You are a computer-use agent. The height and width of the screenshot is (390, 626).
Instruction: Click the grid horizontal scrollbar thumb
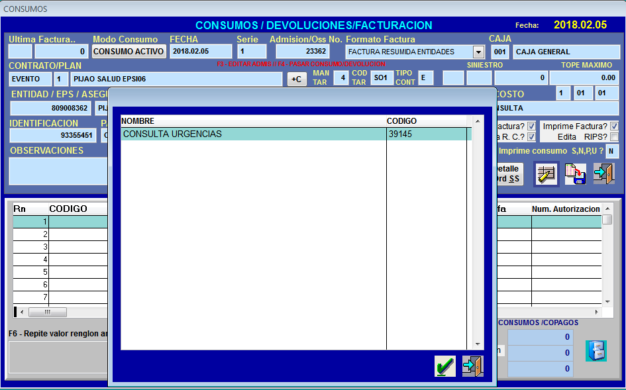click(x=48, y=312)
